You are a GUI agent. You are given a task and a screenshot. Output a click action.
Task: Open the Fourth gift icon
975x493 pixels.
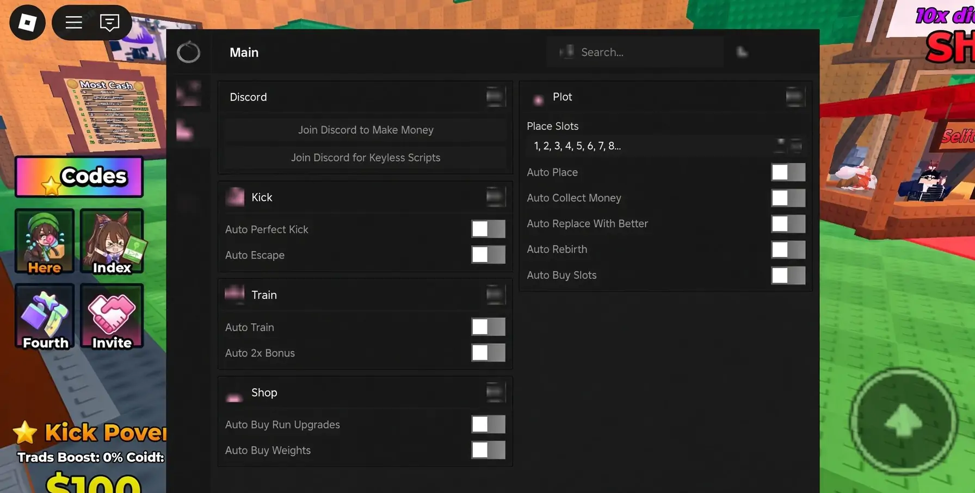coord(45,316)
